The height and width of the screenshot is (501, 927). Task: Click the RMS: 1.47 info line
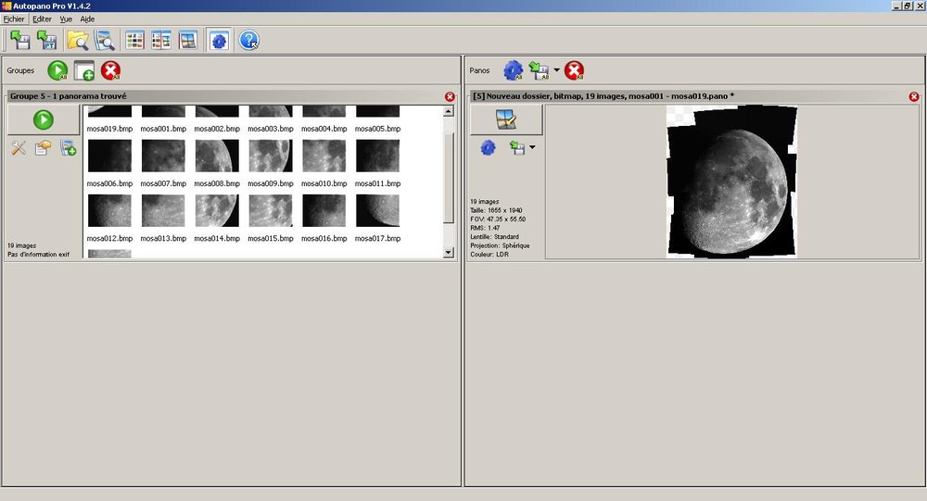tap(486, 228)
